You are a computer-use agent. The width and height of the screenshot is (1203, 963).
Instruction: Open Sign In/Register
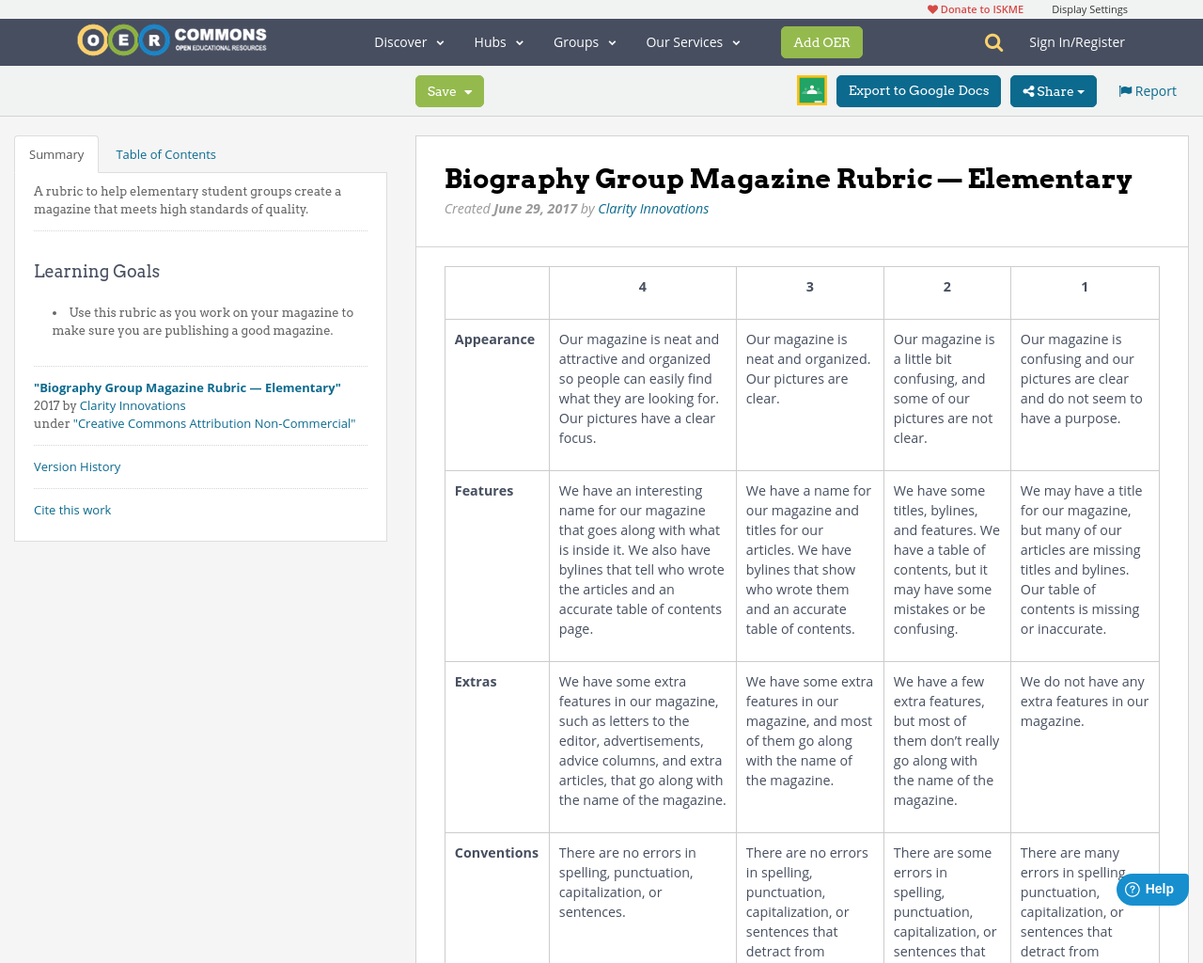click(x=1076, y=41)
